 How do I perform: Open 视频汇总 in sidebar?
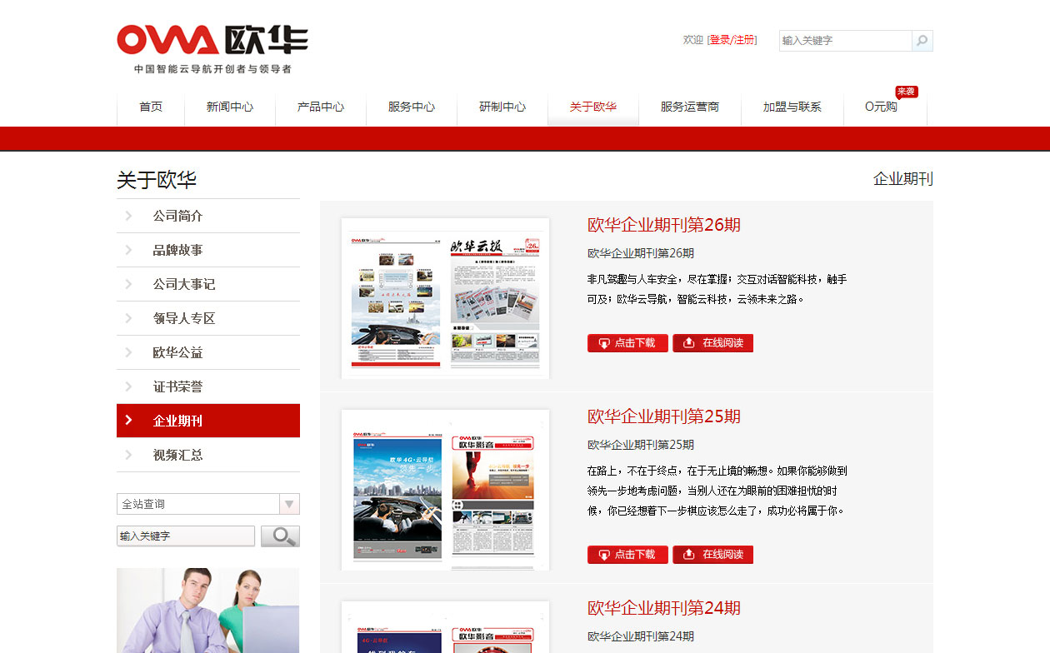tap(177, 455)
